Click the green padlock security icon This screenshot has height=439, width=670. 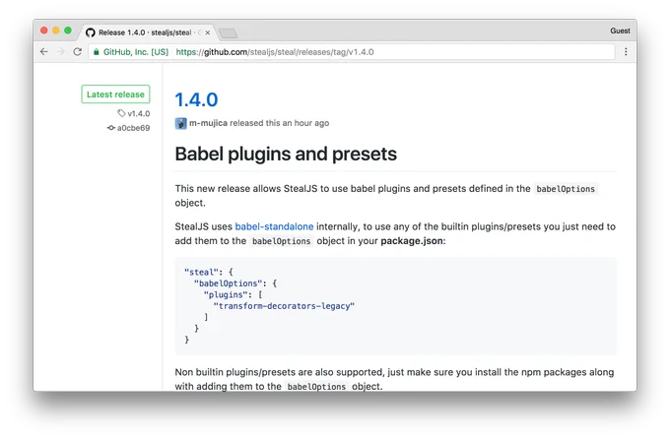[97, 52]
